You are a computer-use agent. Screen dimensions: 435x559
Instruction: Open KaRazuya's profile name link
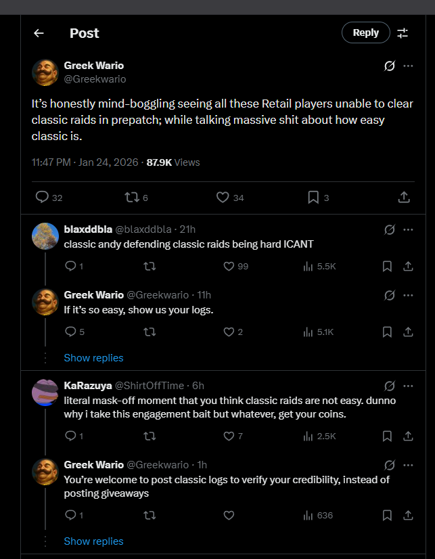88,386
